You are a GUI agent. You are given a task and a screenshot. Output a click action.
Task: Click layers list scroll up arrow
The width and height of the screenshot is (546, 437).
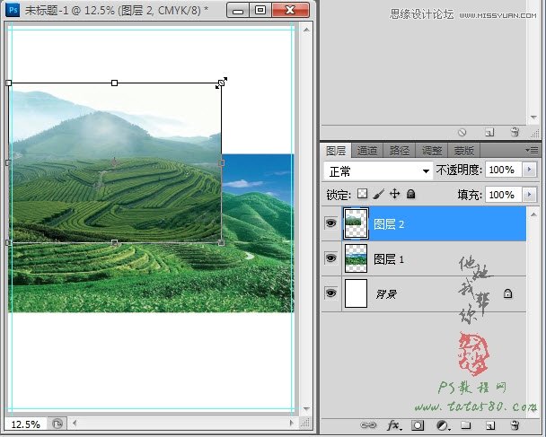tap(533, 214)
